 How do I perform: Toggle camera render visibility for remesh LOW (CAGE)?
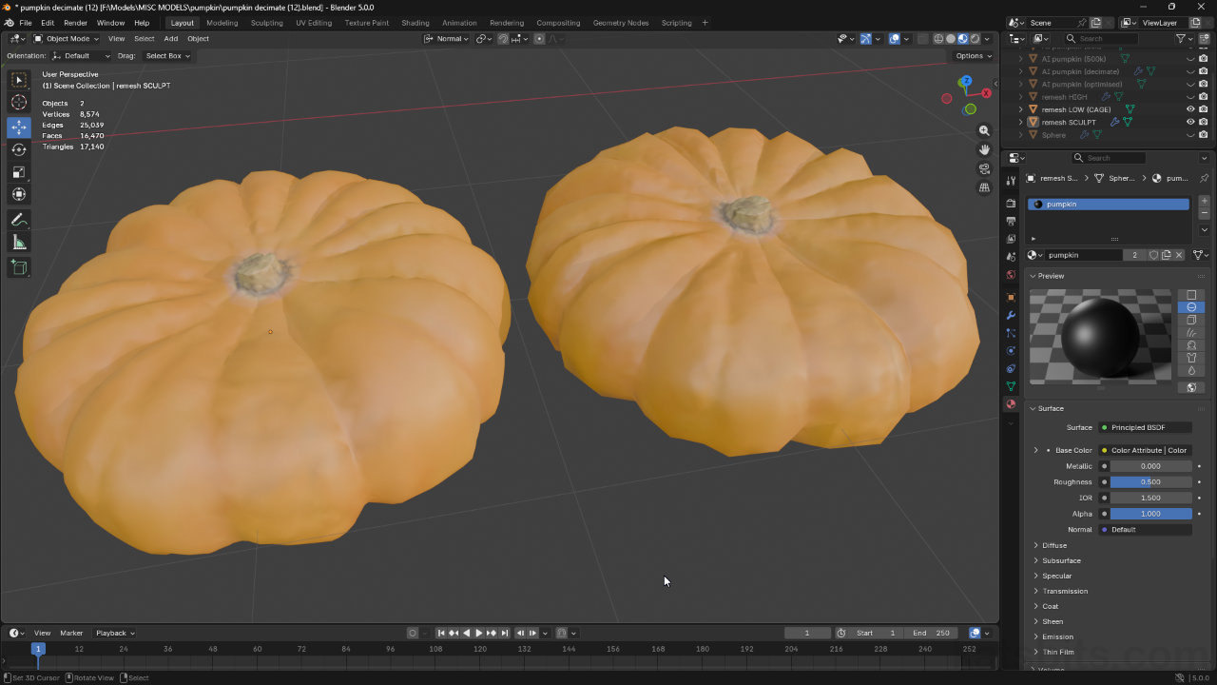(x=1205, y=109)
